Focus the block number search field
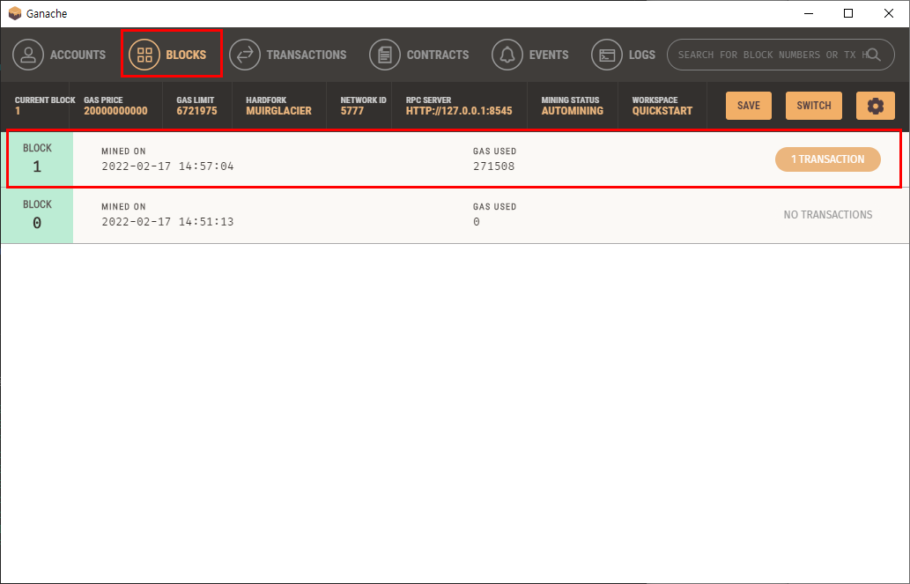910x584 pixels. tap(781, 55)
